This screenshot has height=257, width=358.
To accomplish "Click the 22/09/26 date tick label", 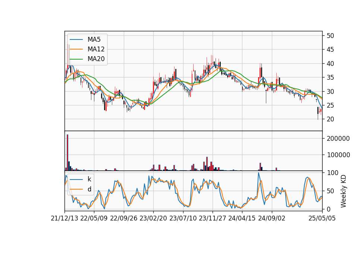I will pyautogui.click(x=124, y=218).
